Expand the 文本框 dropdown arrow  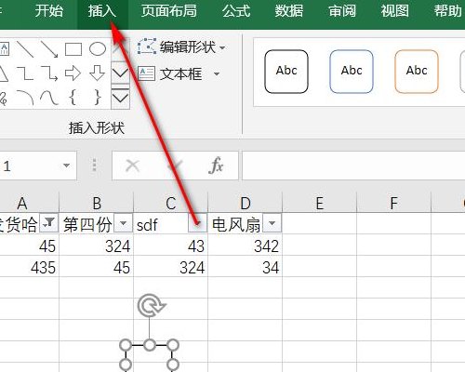click(x=217, y=73)
